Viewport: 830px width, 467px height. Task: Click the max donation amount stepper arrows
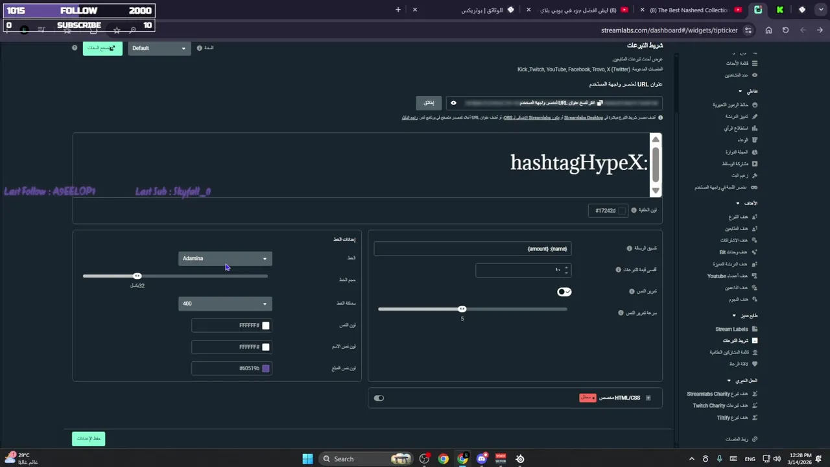pos(566,270)
